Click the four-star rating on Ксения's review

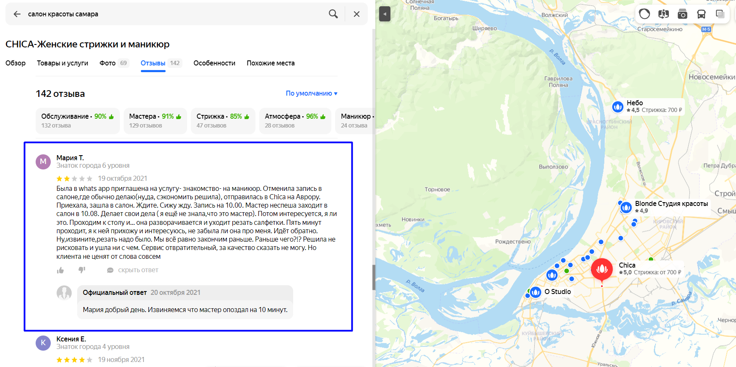pos(74,360)
